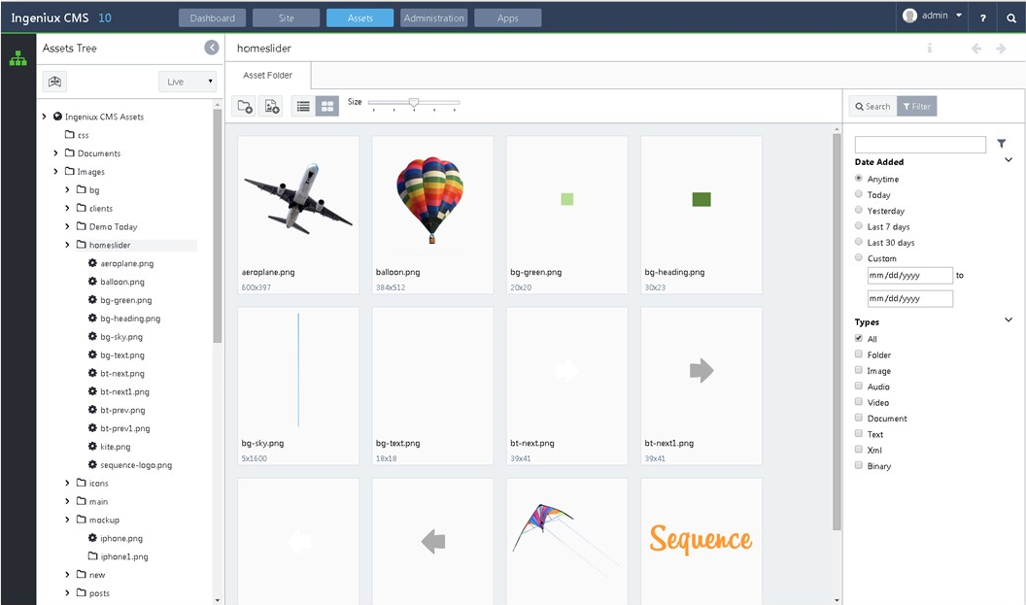Click the help question mark icon
The height and width of the screenshot is (605, 1026).
(981, 17)
